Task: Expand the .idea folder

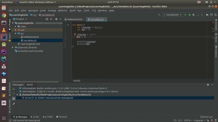Action: [16, 26]
